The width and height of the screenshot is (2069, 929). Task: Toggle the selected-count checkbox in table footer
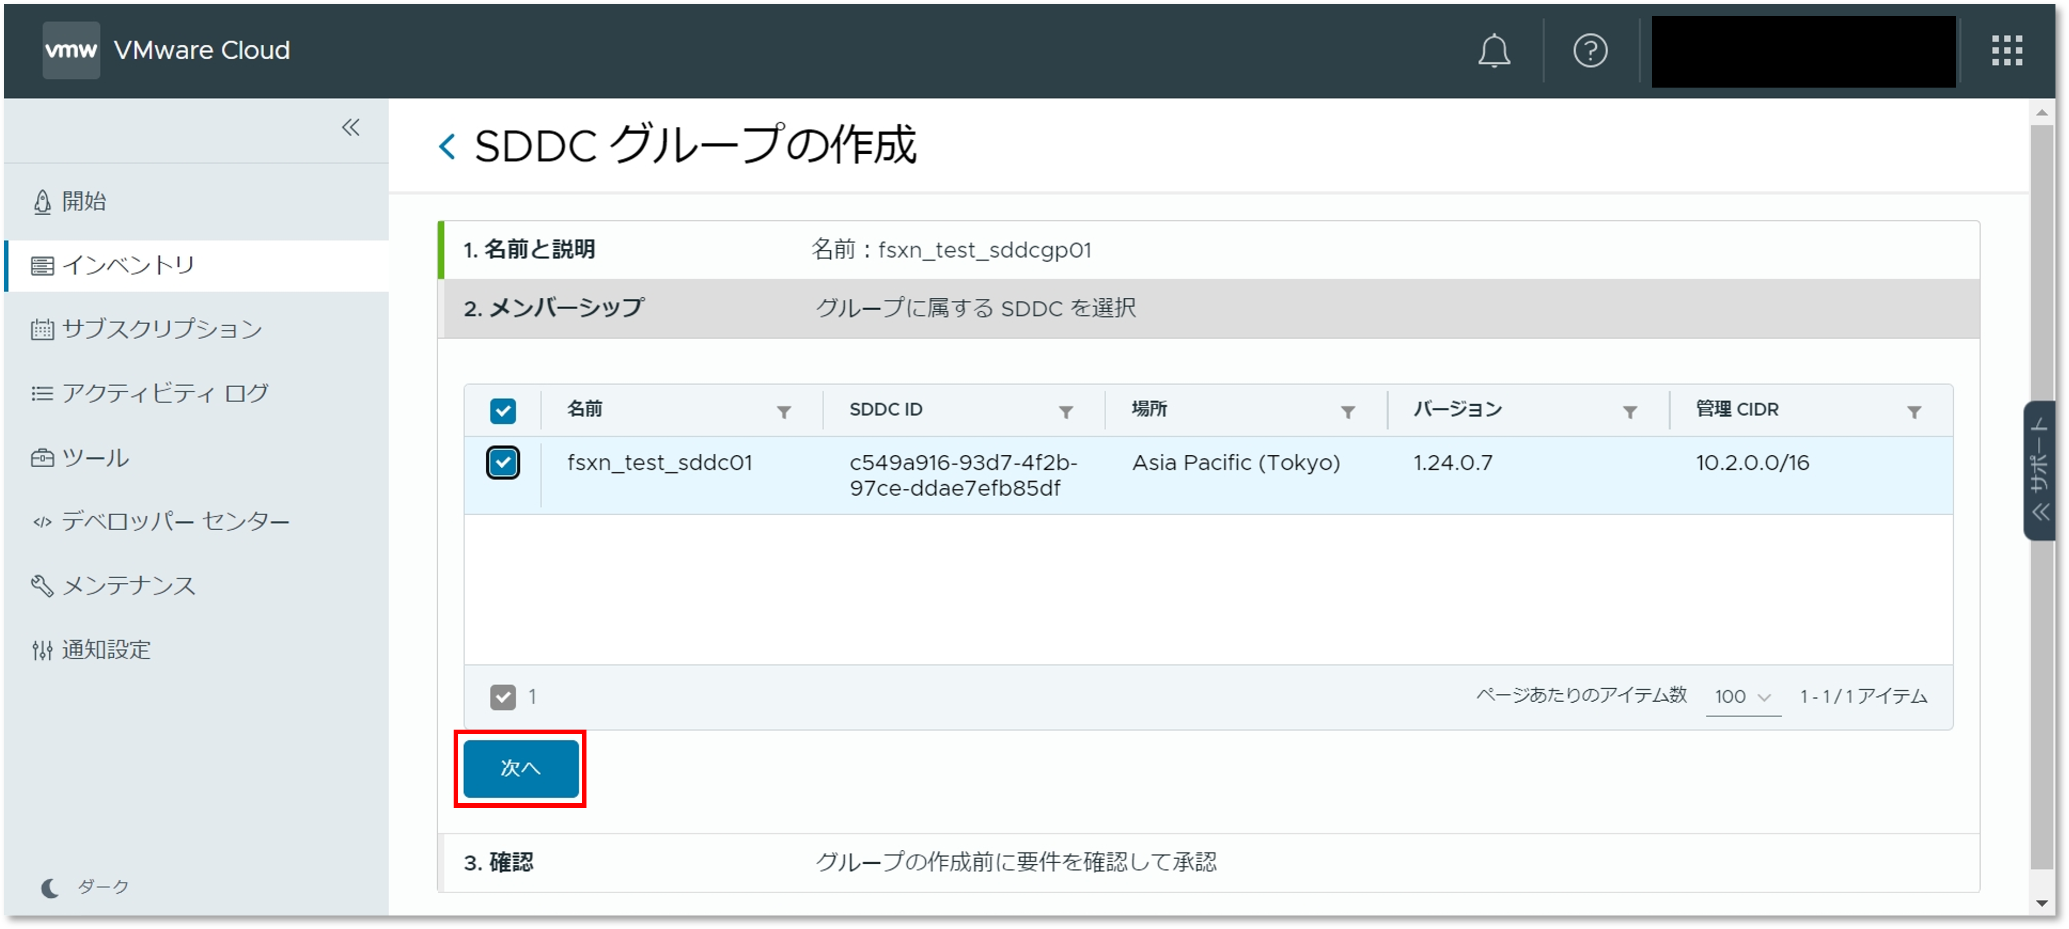503,697
